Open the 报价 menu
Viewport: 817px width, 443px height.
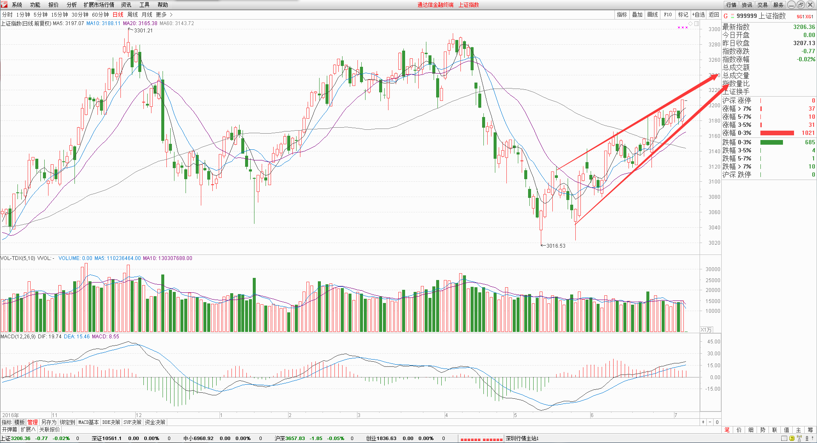click(54, 5)
